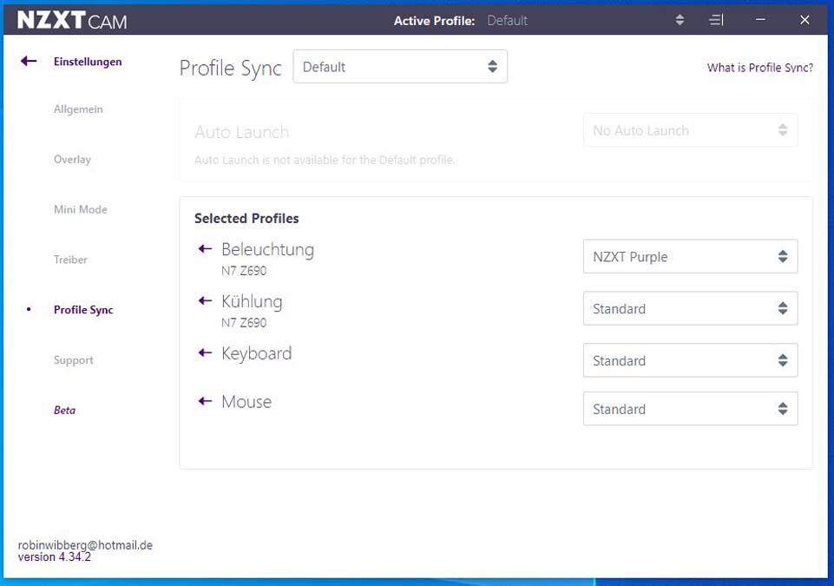Open the Support settings section

tap(74, 360)
